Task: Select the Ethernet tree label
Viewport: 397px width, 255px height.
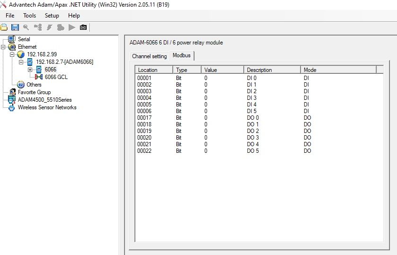Action: pyautogui.click(x=27, y=47)
